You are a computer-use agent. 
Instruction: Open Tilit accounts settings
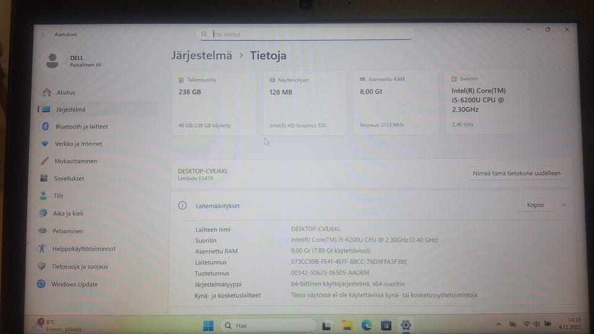[x=58, y=196]
